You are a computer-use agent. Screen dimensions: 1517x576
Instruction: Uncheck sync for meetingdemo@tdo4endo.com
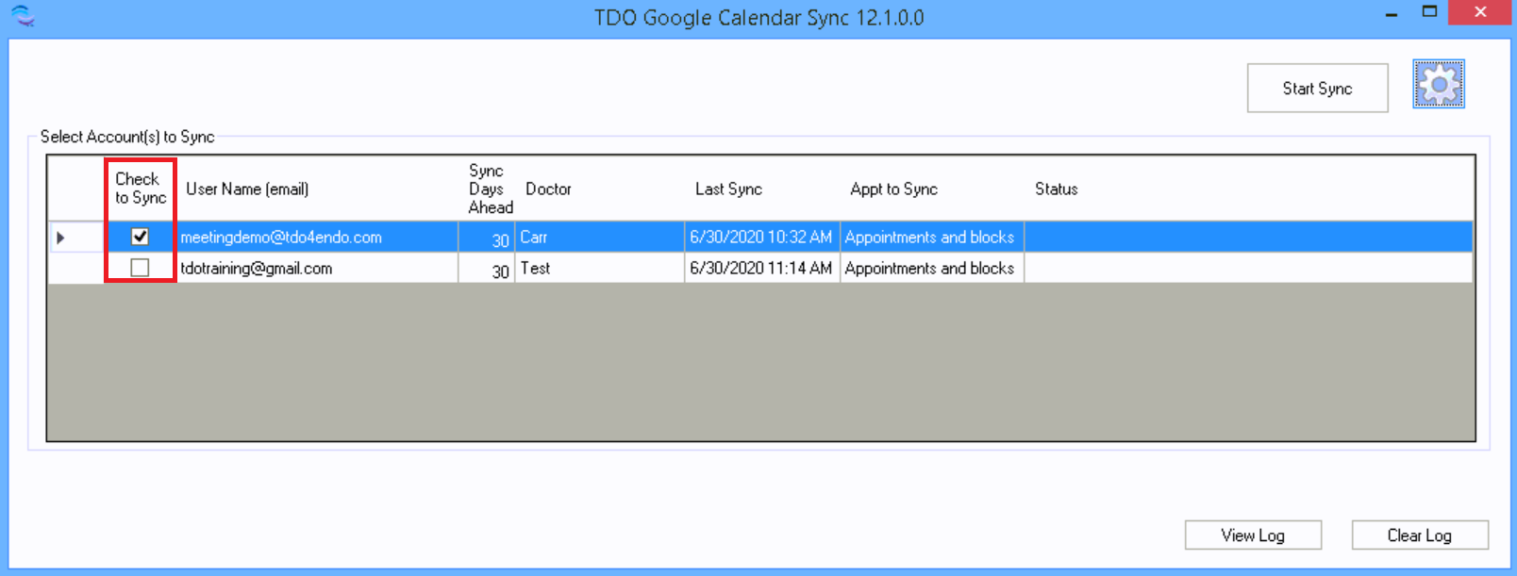140,237
